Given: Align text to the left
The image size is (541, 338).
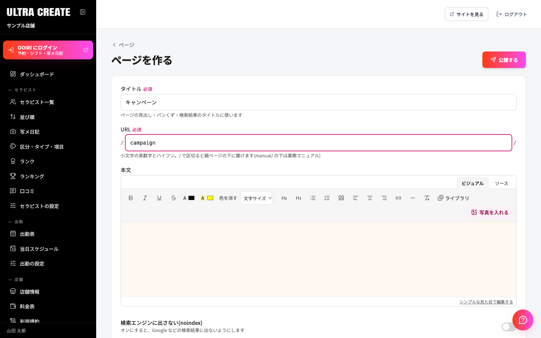Looking at the screenshot, I should pos(356,198).
